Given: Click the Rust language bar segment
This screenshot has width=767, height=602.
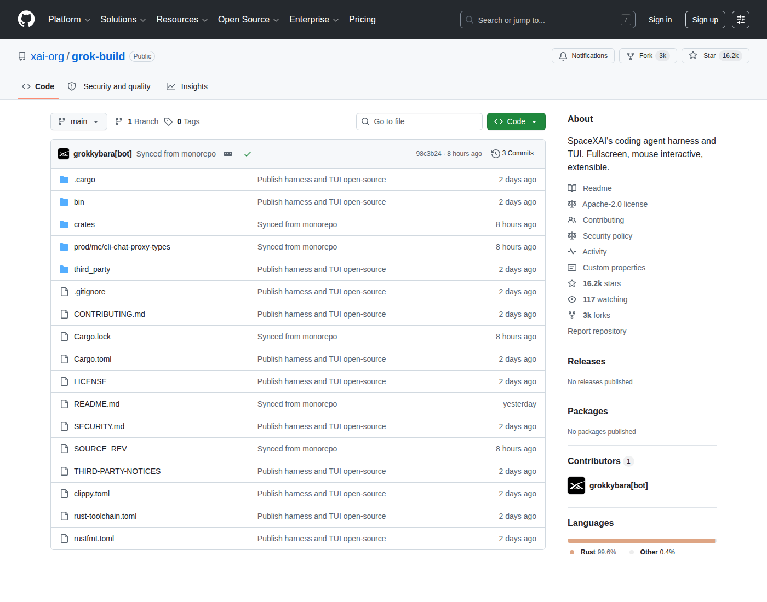Looking at the screenshot, I should 641,541.
